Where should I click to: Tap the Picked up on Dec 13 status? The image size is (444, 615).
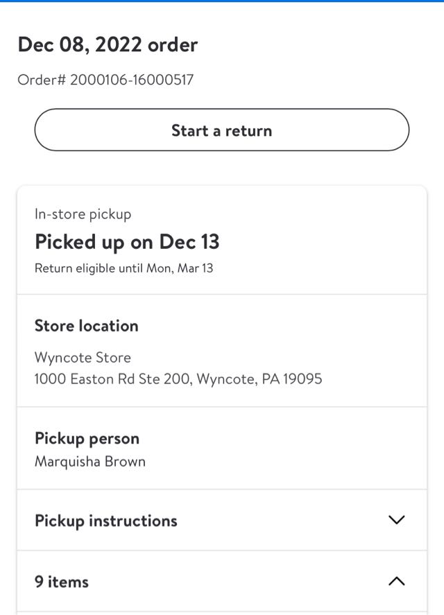[127, 242]
